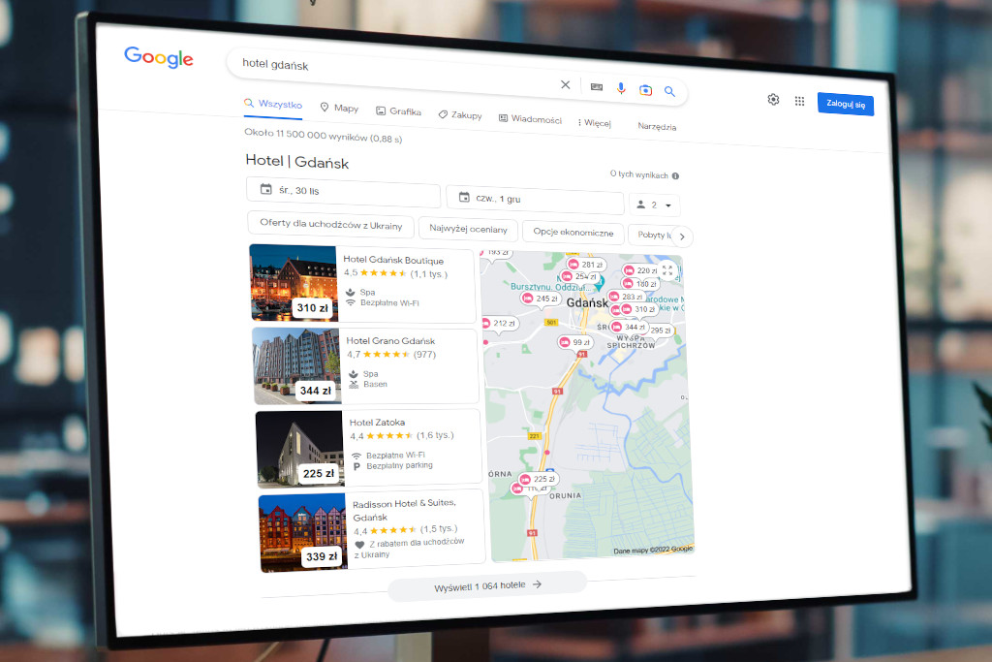The height and width of the screenshot is (662, 992).
Task: Click the Google logo
Action: (159, 57)
